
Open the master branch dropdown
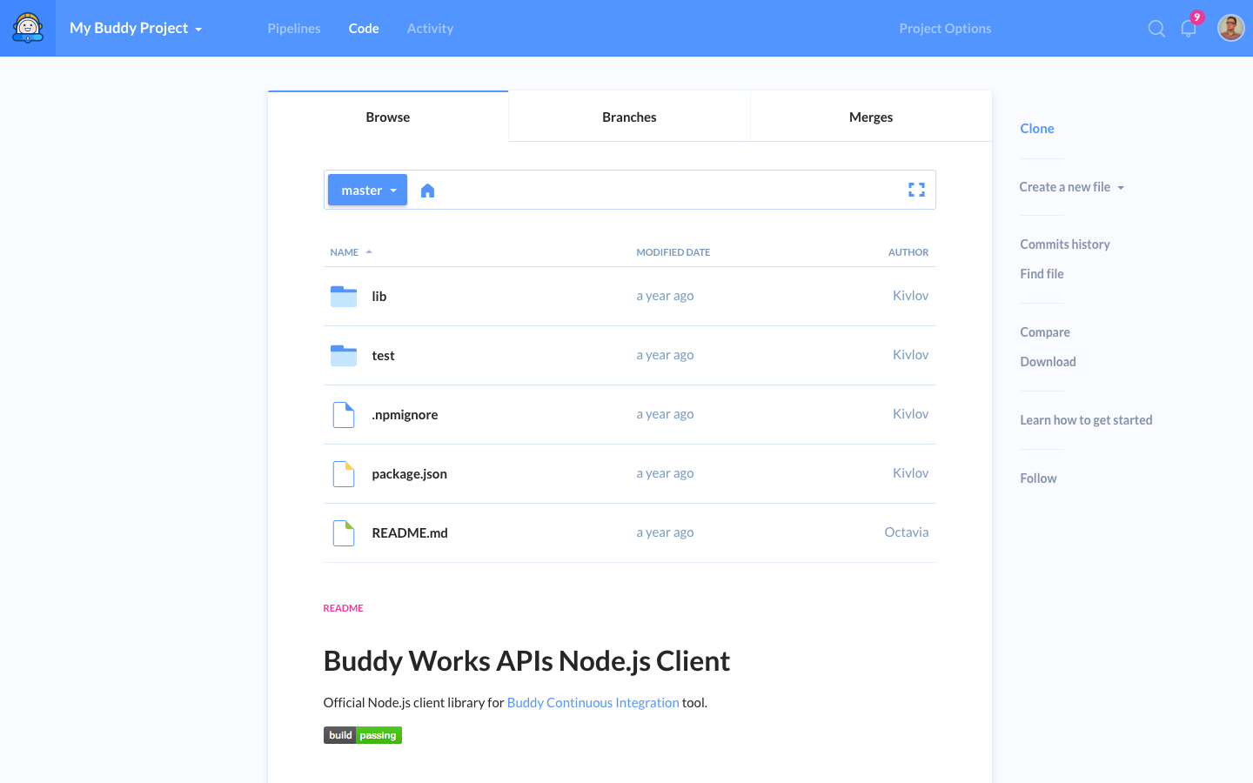coord(367,190)
